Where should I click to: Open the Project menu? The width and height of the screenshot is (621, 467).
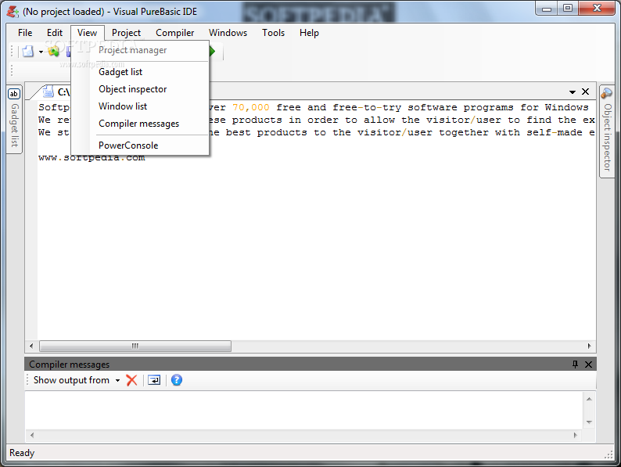[126, 33]
